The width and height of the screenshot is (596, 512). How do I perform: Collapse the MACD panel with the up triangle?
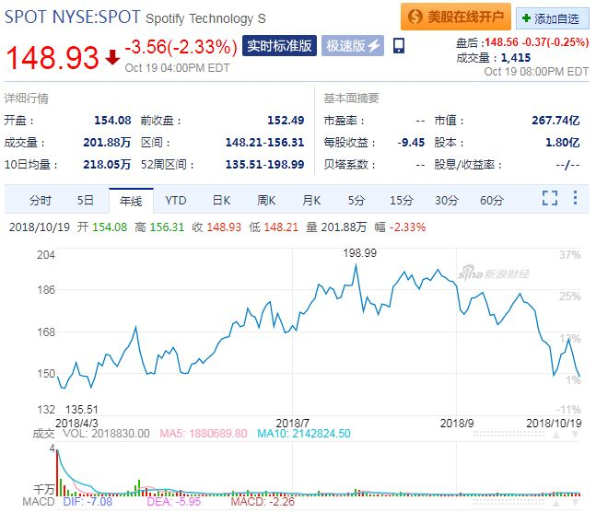(x=556, y=504)
